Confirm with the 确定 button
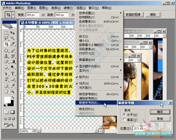The width and height of the screenshot is (176, 140). pyautogui.click(x=160, y=112)
